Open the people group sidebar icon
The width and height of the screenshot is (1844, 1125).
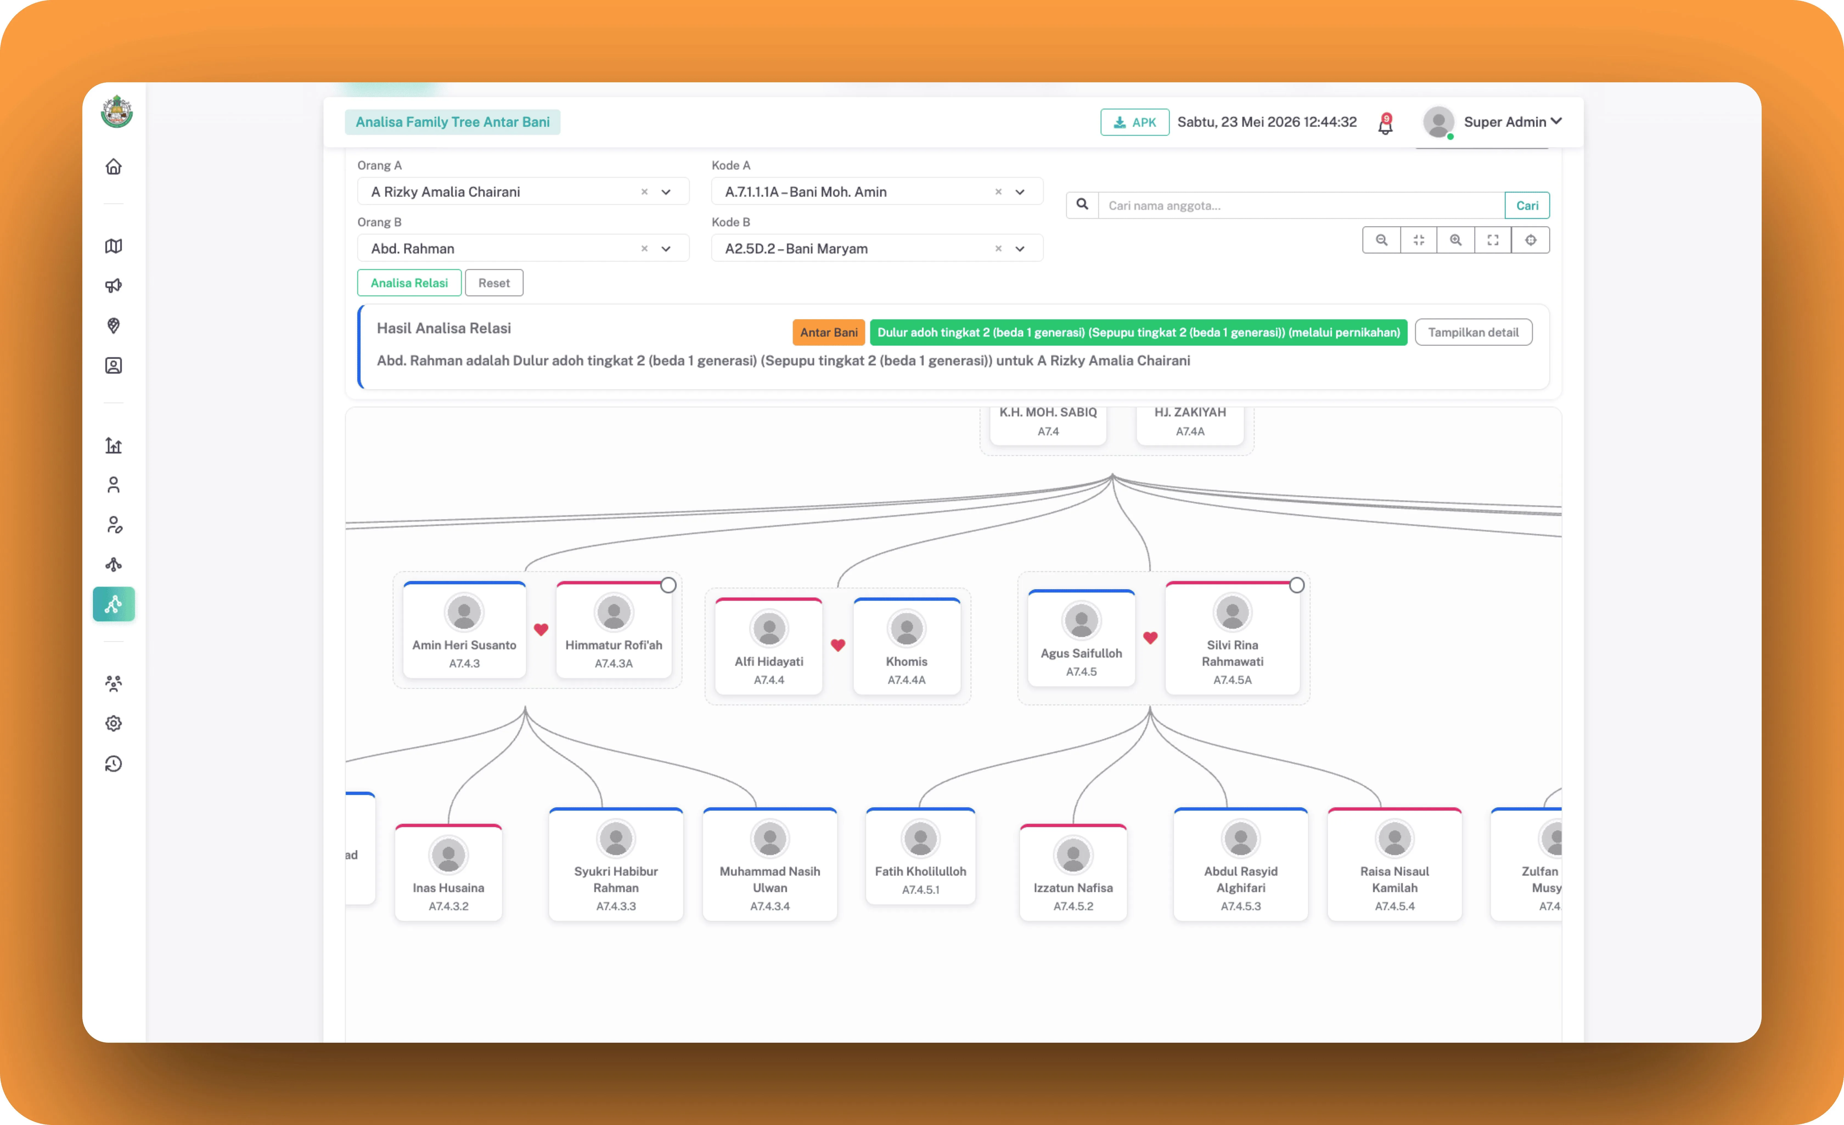pyautogui.click(x=114, y=684)
